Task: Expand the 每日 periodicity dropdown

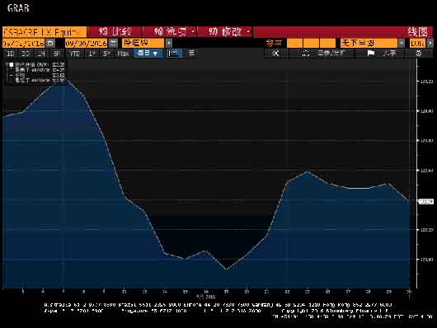Action: pos(148,54)
